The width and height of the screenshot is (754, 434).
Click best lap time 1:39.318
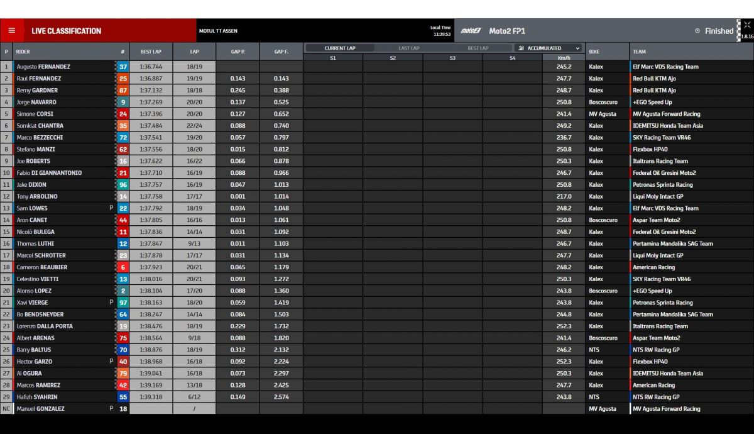click(x=151, y=397)
